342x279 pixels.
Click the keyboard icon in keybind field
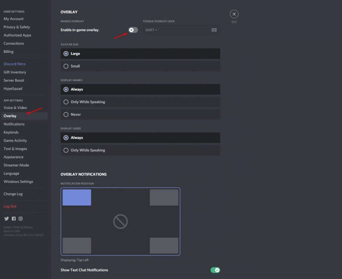pos(214,30)
